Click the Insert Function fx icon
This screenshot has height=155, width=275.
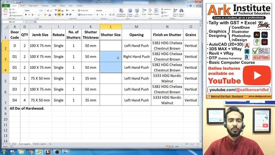coord(35,22)
